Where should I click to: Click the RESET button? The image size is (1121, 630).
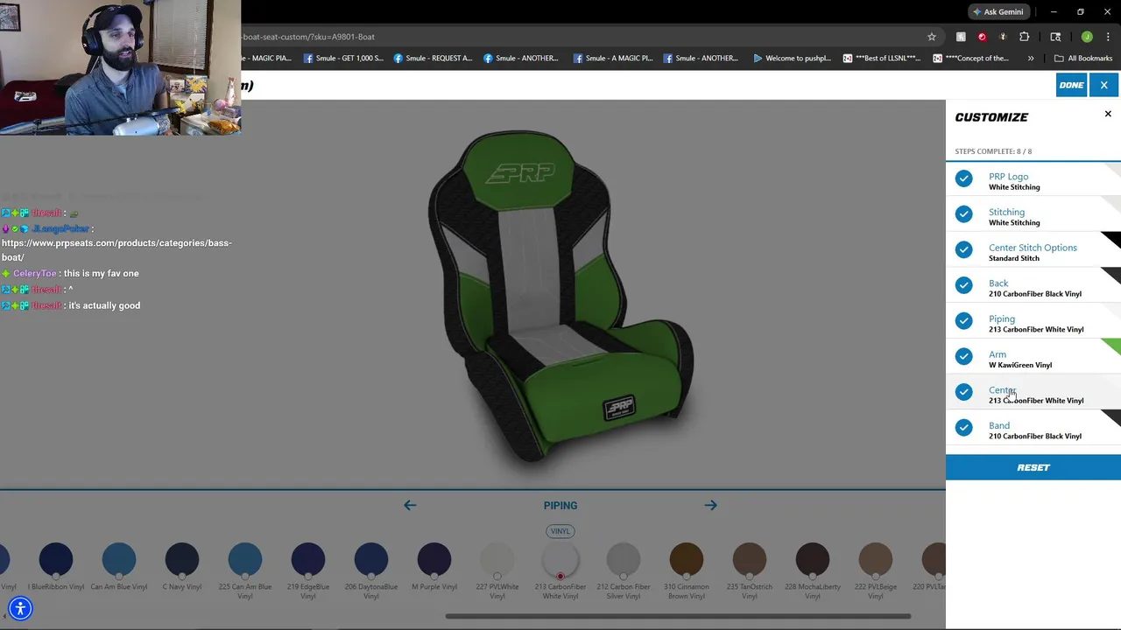[x=1033, y=467]
